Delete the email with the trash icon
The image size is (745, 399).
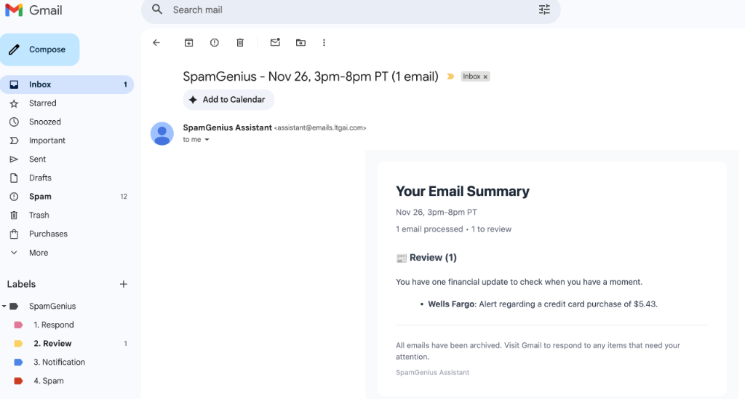tap(240, 43)
